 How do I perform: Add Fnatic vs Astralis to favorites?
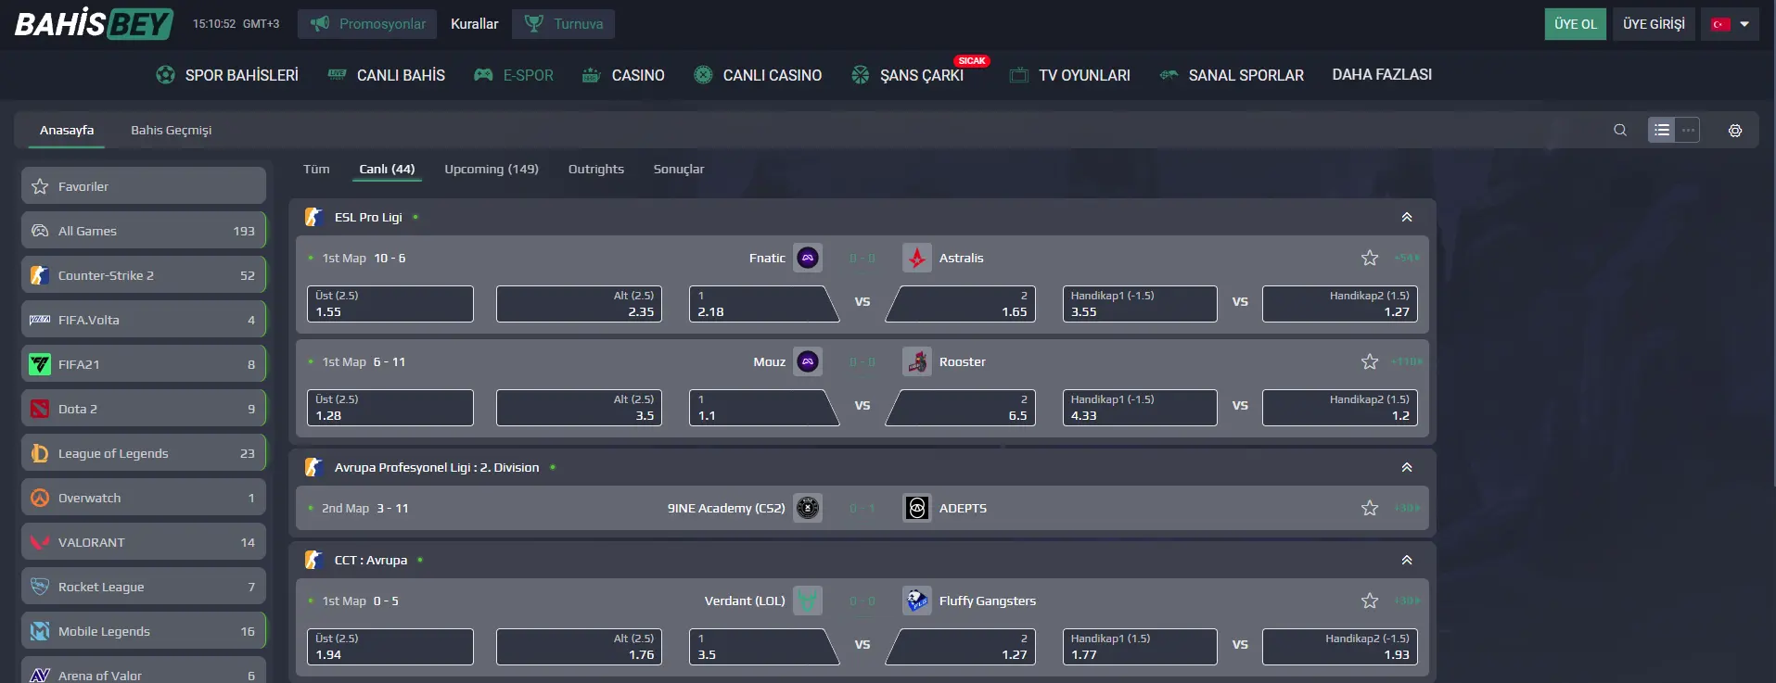click(1370, 258)
